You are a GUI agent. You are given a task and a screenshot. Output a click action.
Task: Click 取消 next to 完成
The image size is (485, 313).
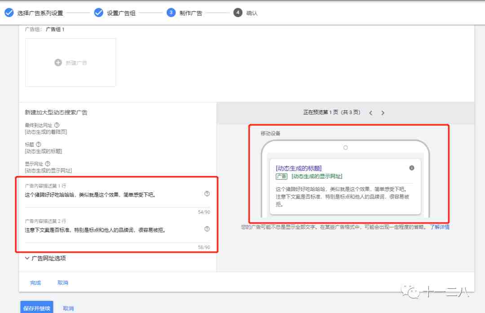point(63,283)
